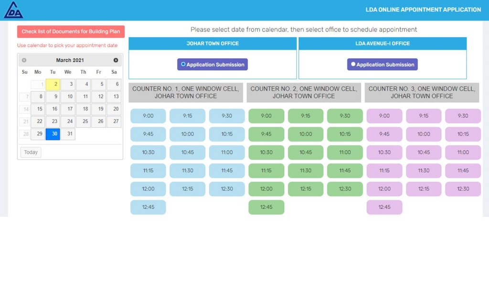Pick date 10 in the calendar
The width and height of the screenshot is (489, 305).
click(68, 97)
